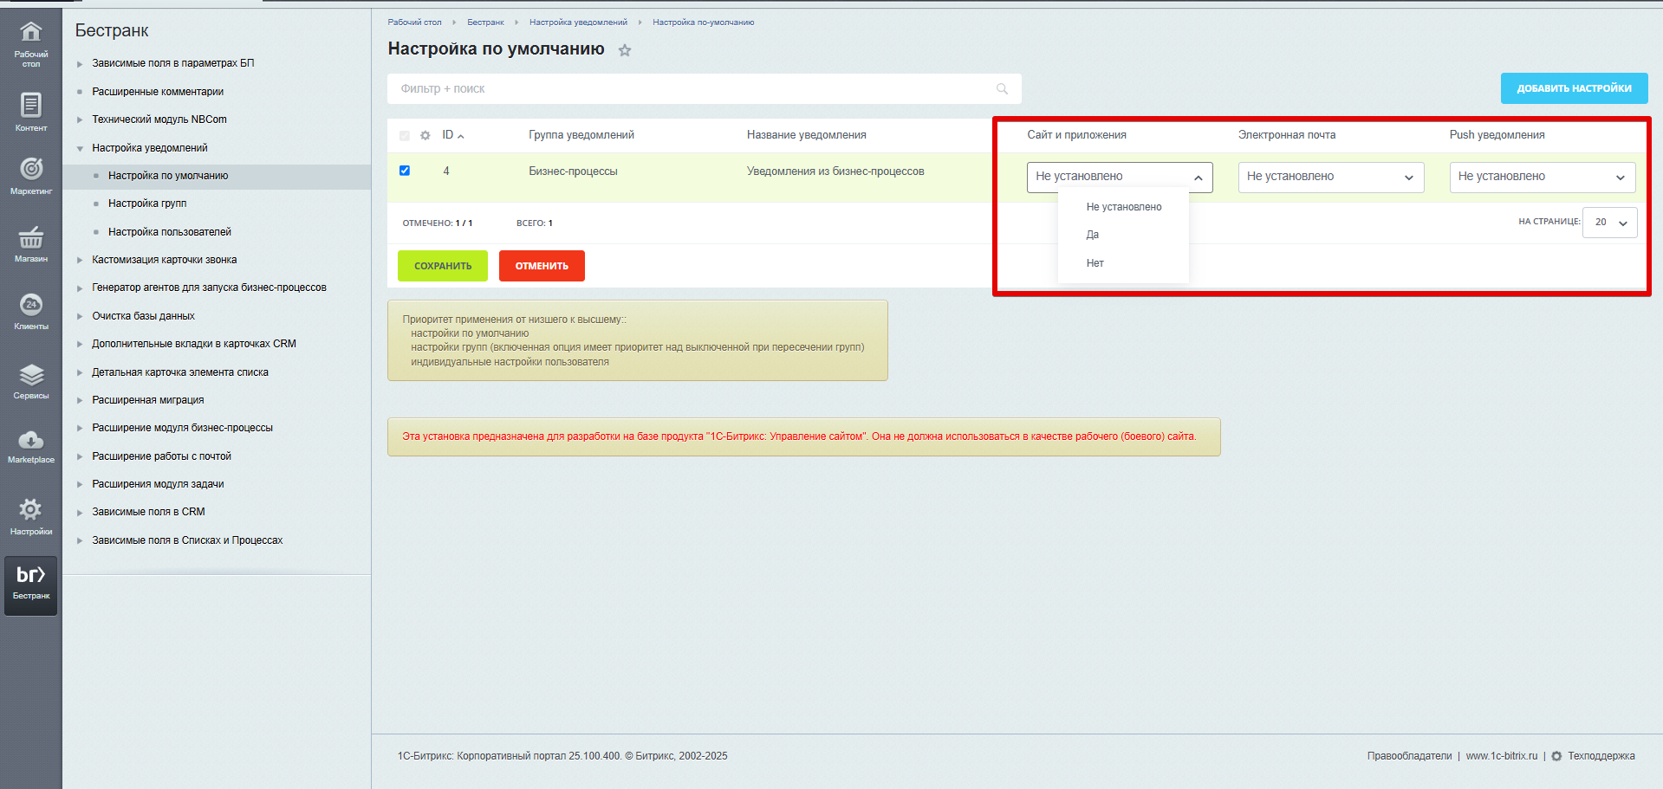Open grid column settings gear icon
Screen dimensions: 1663x789
[x=425, y=135]
